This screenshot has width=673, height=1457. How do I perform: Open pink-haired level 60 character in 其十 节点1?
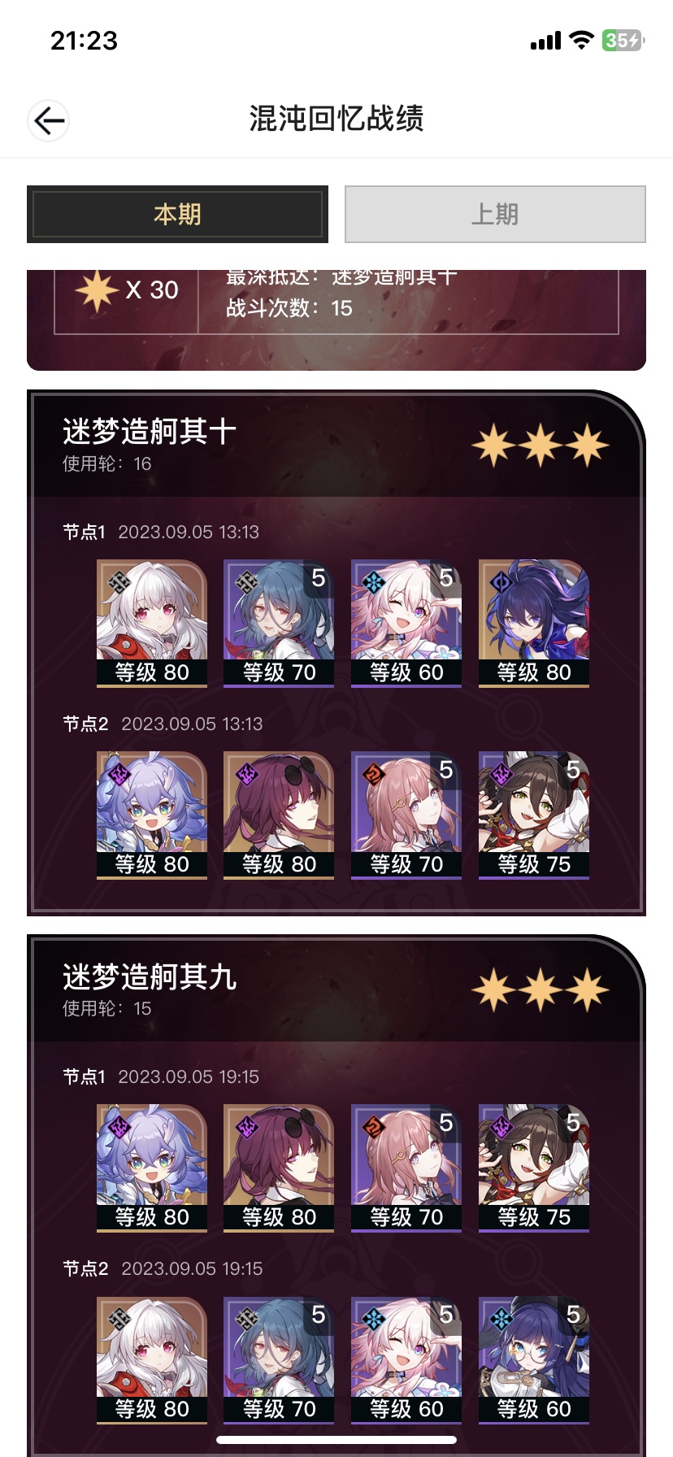pos(406,624)
